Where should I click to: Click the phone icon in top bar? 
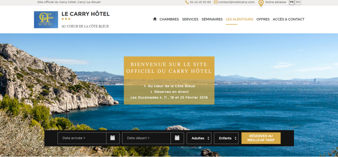pyautogui.click(x=187, y=2)
